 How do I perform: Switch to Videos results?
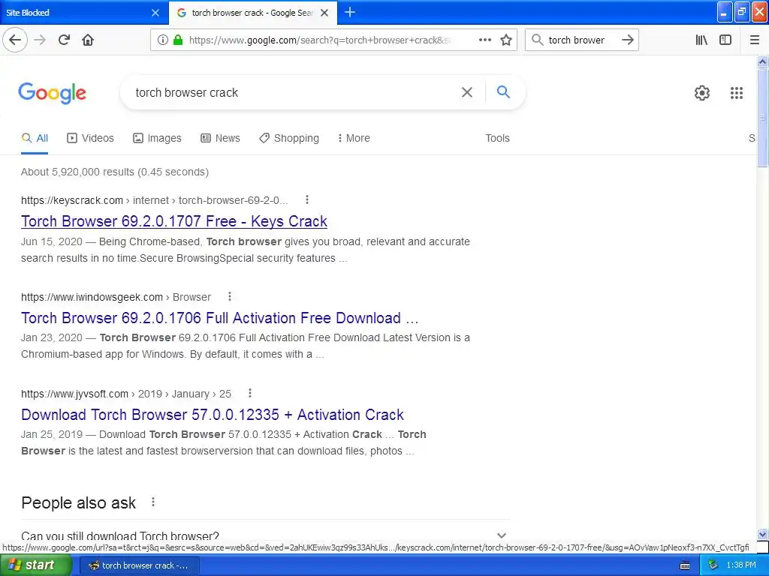click(x=90, y=138)
